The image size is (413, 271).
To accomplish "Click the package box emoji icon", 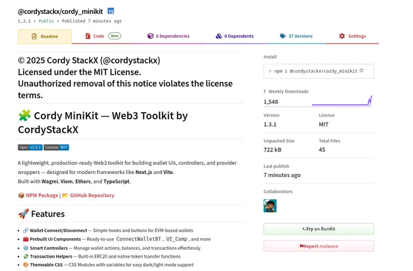I will click(21, 195).
